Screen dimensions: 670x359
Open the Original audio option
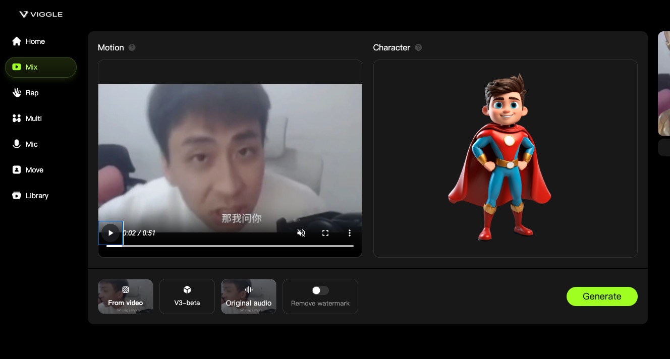[249, 296]
